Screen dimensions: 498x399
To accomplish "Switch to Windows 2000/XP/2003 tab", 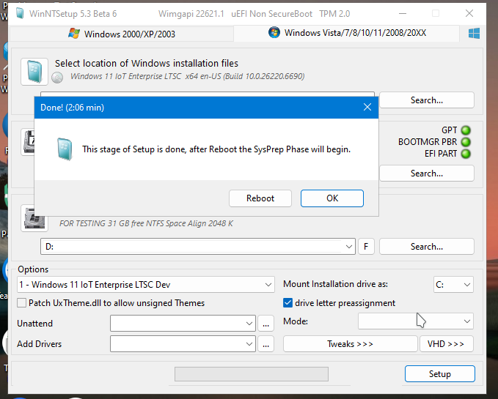I will [x=122, y=34].
